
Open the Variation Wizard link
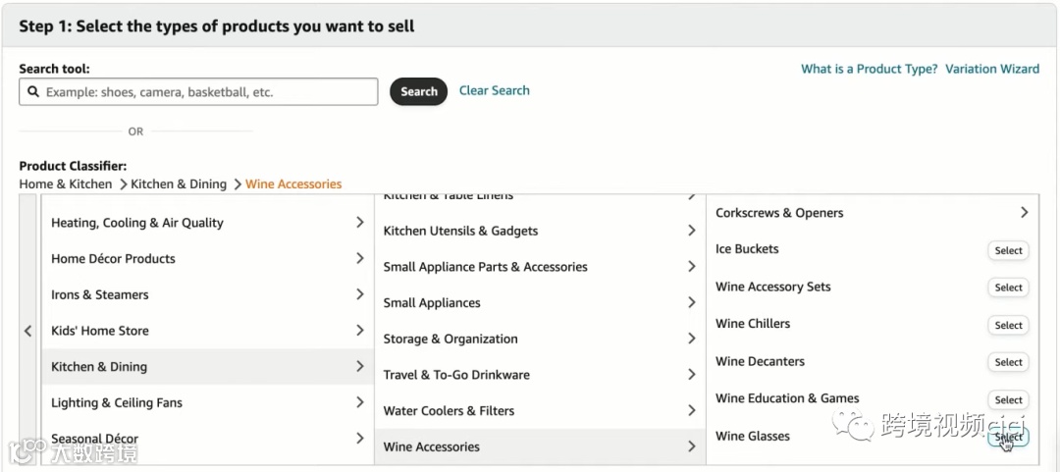992,69
